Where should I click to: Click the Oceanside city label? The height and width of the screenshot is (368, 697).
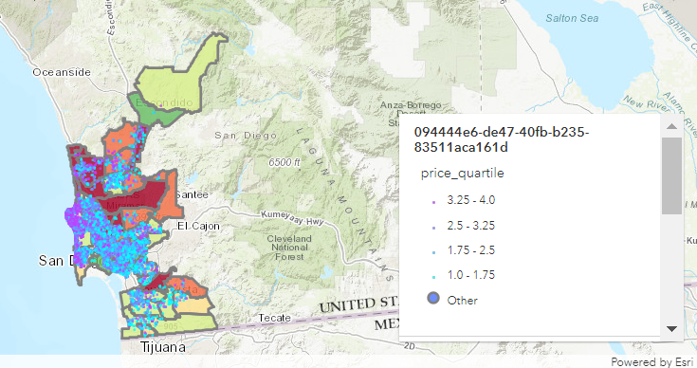pos(62,72)
